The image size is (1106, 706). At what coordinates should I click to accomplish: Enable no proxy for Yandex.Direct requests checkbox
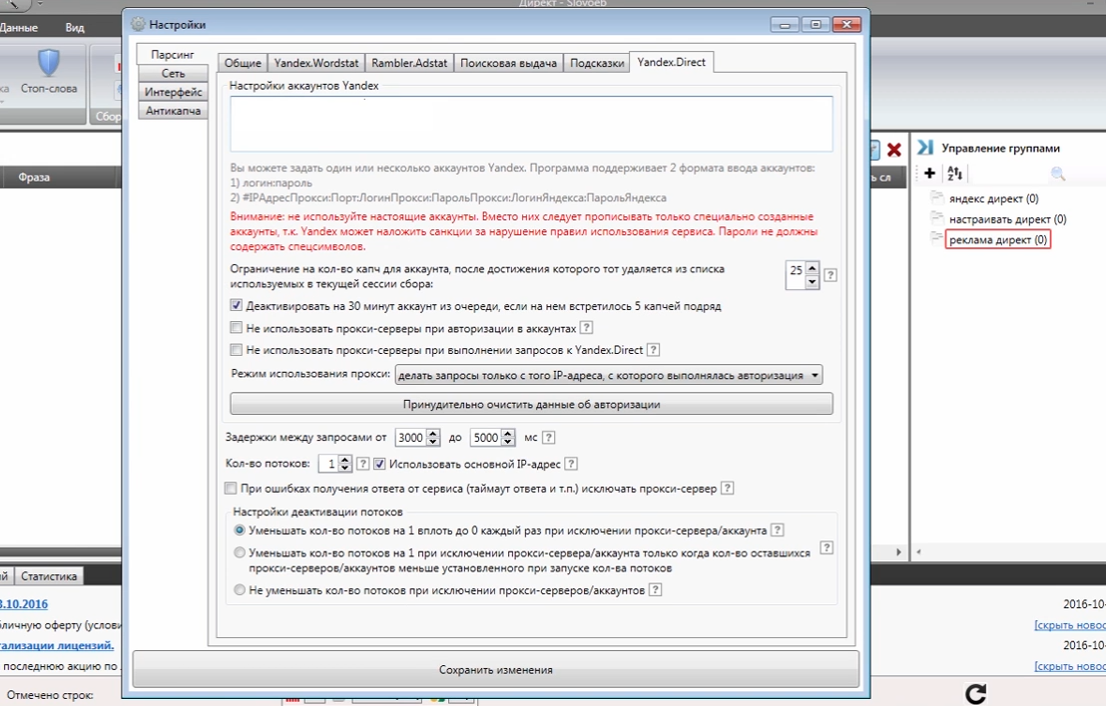pyautogui.click(x=237, y=349)
